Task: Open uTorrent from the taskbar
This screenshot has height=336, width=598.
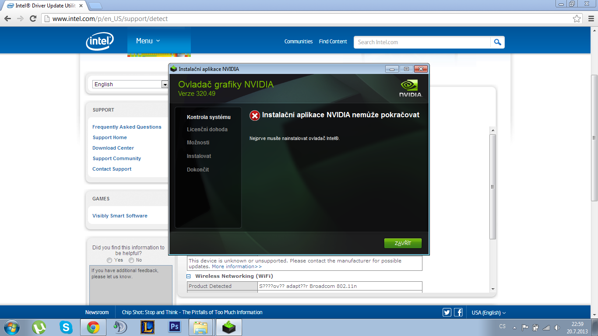Action: click(x=39, y=327)
